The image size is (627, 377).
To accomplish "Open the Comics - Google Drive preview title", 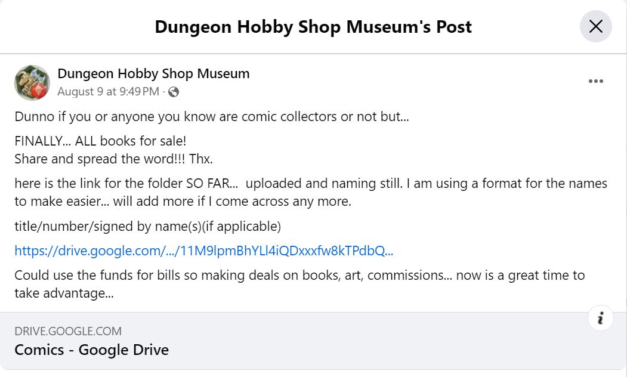I will pos(91,350).
